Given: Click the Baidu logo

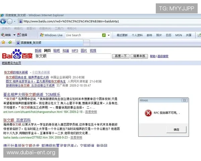Looking at the screenshot, I should tap(17, 54).
